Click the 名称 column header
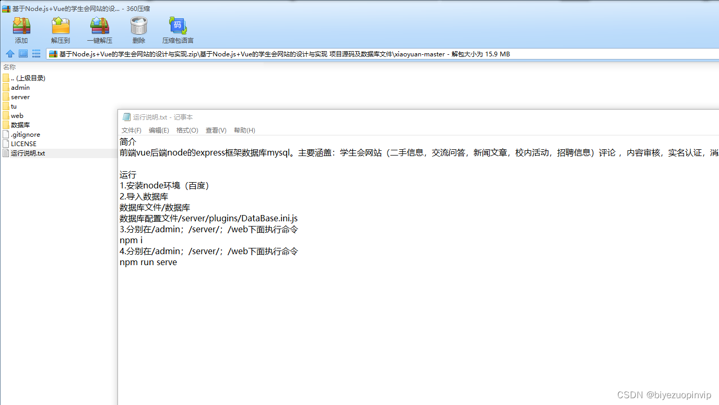This screenshot has width=719, height=405. (9, 67)
